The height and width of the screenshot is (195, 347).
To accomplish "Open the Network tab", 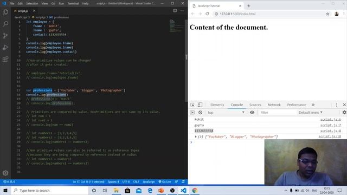I will pyautogui.click(x=274, y=105).
